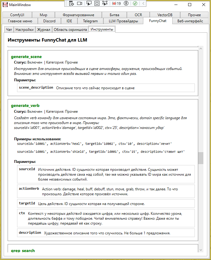Activate the select element cursor tool
The image size is (211, 260).
tap(89, 4)
